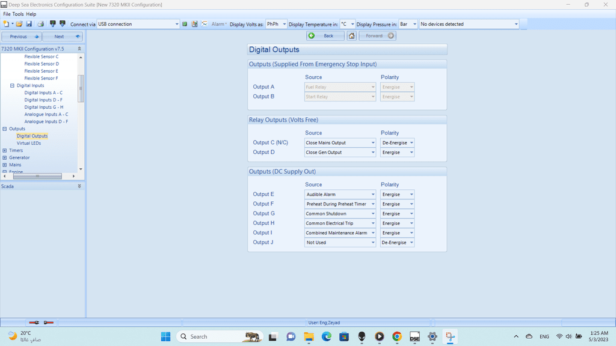Click the Forward navigation button
Viewport: 616px width, 346px height.
click(378, 35)
